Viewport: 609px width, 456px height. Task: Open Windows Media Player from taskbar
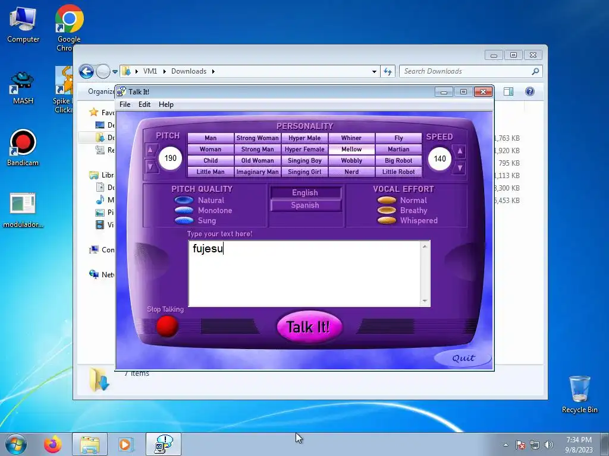125,445
